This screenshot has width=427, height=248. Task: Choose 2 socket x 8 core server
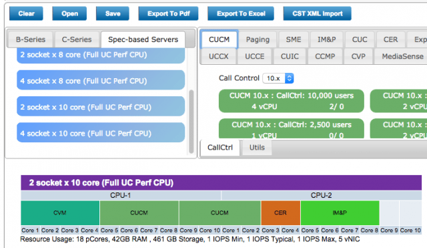coord(101,55)
